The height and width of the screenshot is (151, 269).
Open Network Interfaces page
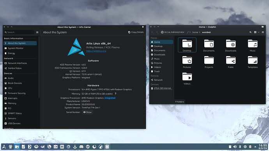click(20, 63)
